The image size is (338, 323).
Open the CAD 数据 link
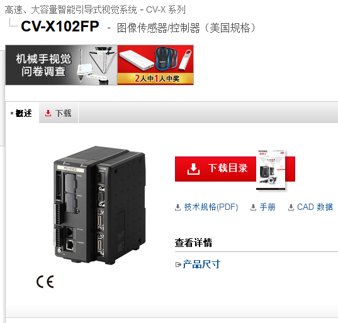pyautogui.click(x=315, y=207)
